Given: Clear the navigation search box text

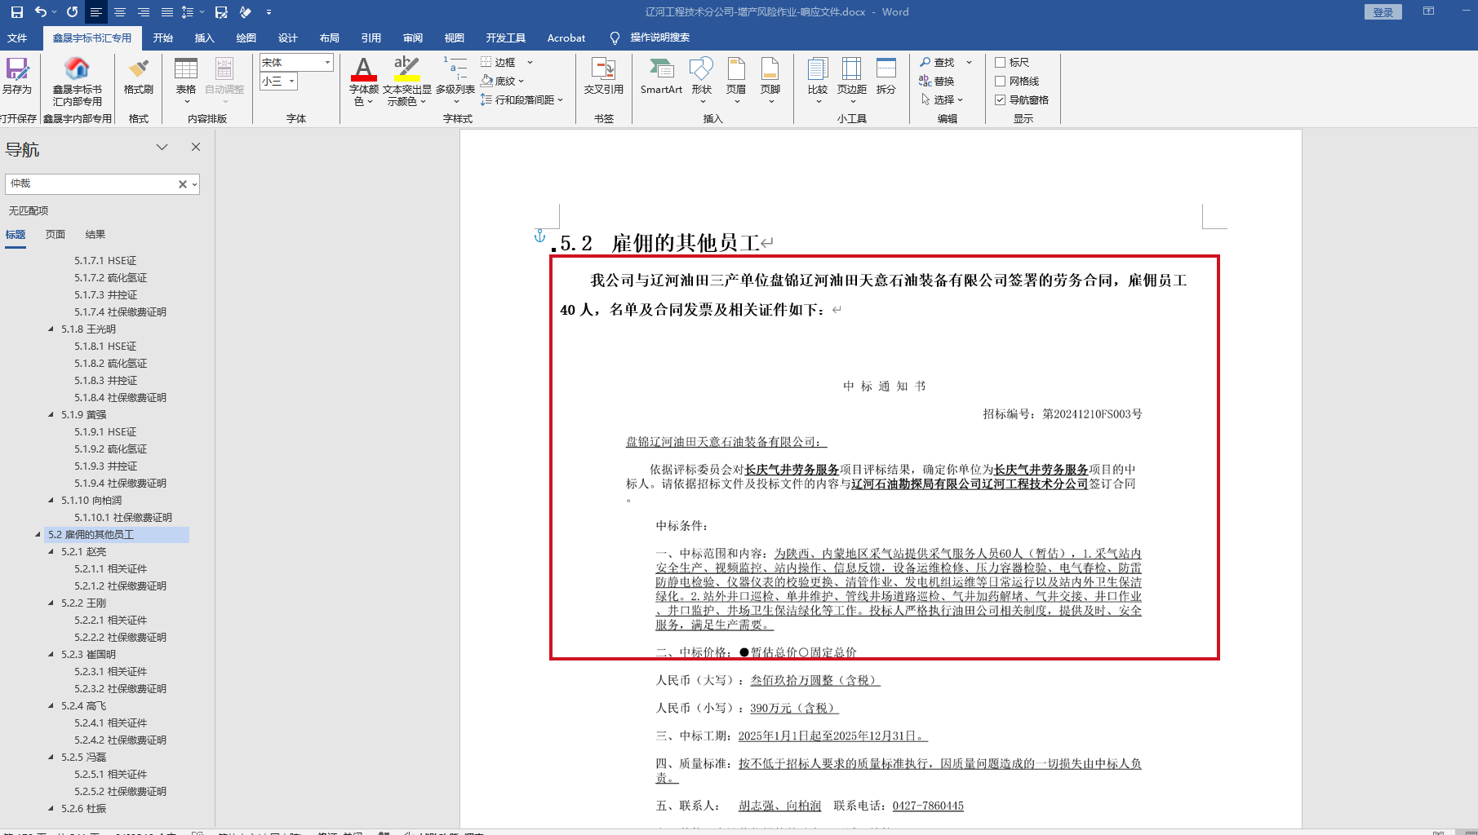Looking at the screenshot, I should click(x=183, y=184).
